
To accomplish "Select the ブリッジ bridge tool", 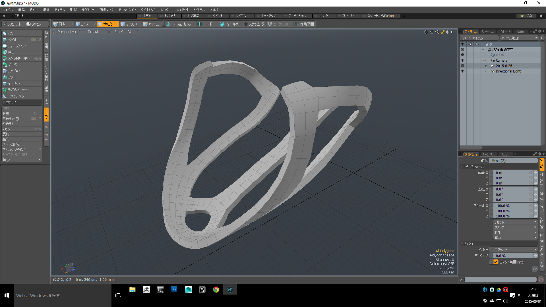I will pos(22,65).
